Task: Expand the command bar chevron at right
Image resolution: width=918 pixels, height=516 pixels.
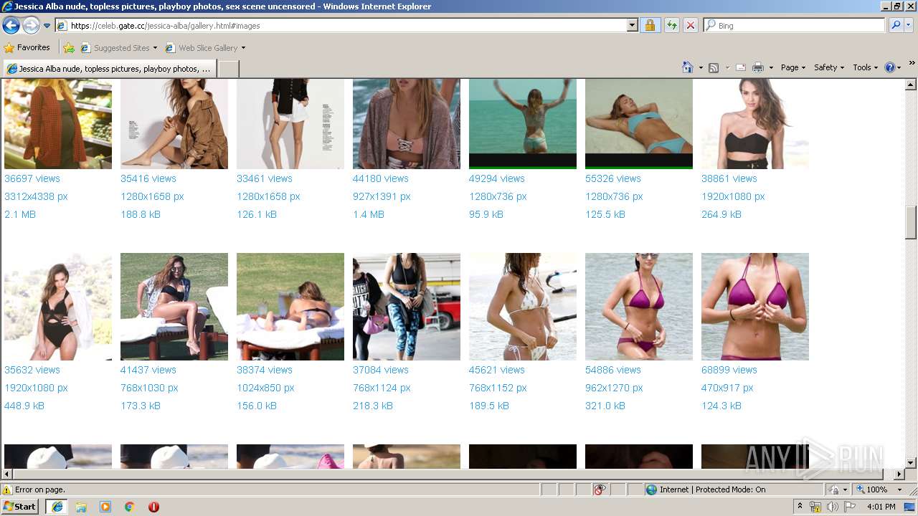Action: 912,63
